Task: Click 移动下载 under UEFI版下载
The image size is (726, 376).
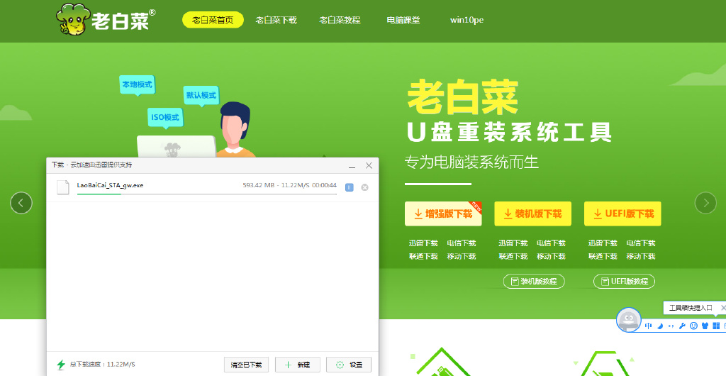Action: click(641, 257)
